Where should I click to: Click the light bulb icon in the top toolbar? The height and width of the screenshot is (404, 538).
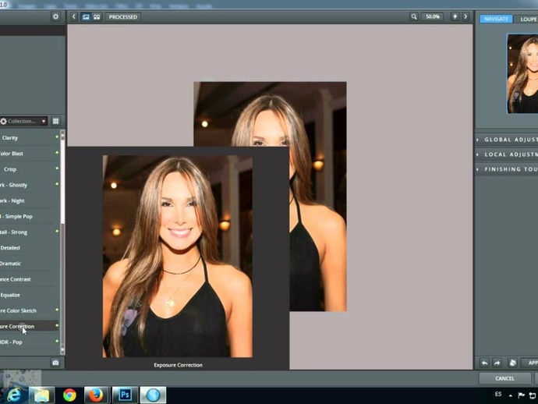tap(455, 16)
